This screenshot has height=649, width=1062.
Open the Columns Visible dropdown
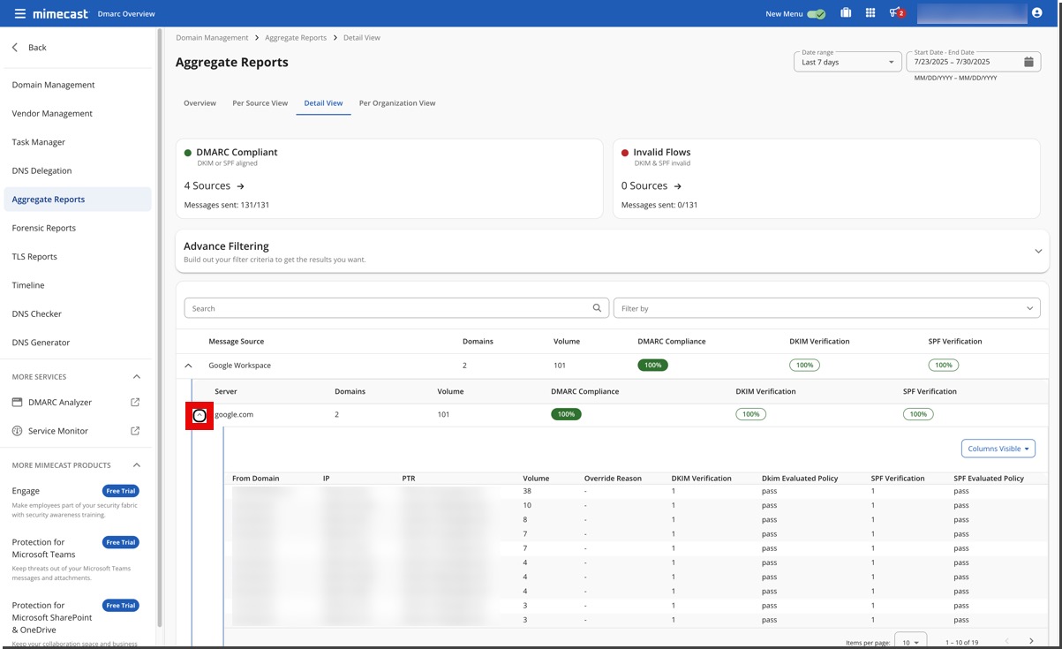click(x=998, y=449)
